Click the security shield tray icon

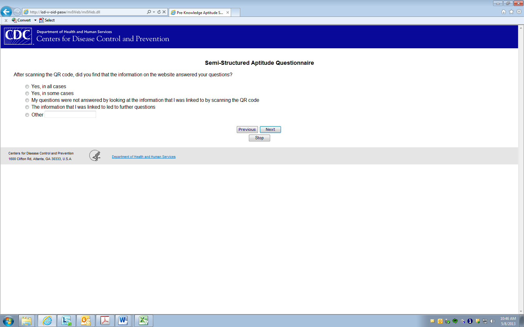tap(478, 321)
